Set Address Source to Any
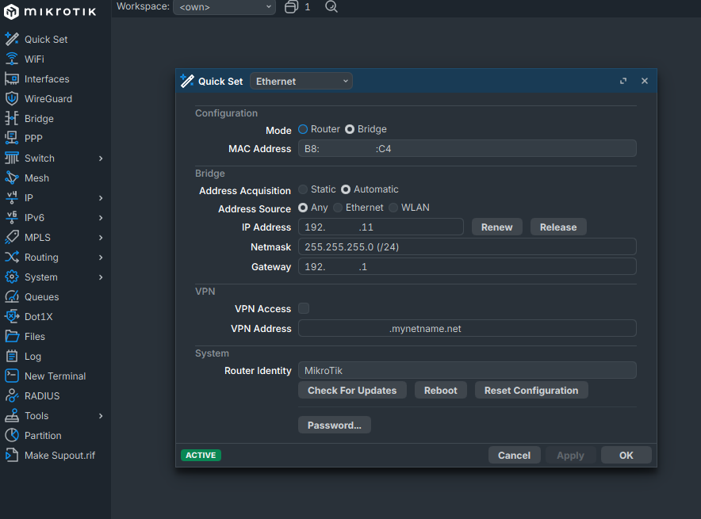This screenshot has height=519, width=701. pyautogui.click(x=303, y=208)
